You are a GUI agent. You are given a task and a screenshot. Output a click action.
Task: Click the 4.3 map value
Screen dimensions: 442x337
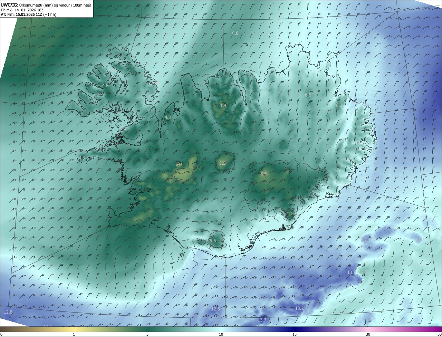click(167, 118)
